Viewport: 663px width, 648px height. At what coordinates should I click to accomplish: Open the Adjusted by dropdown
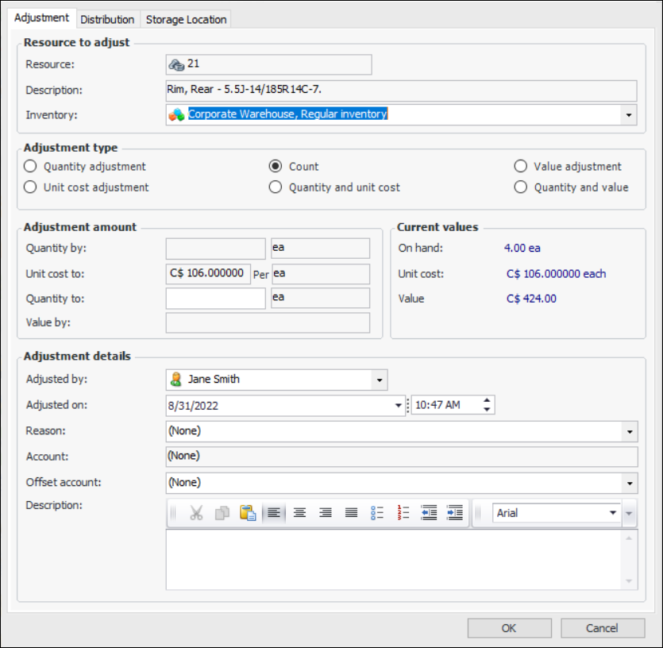point(380,380)
